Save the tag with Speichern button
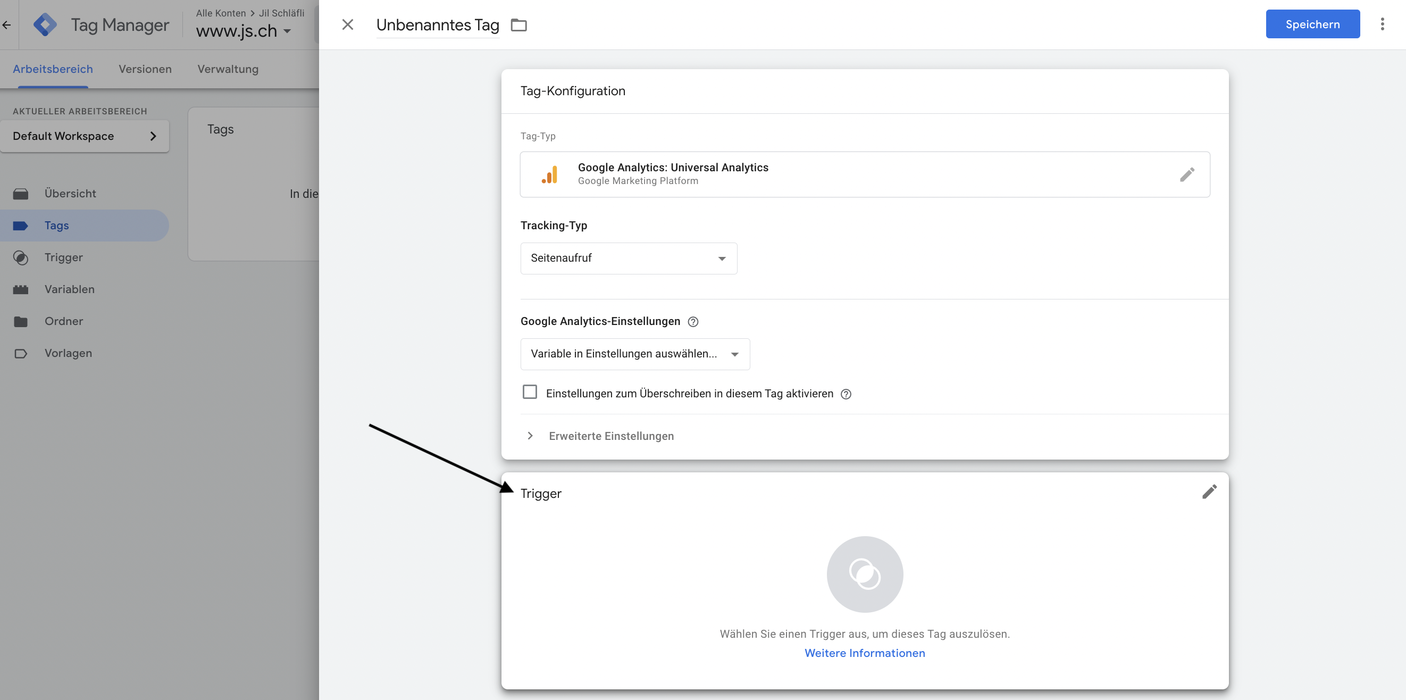Screen dimensions: 1406x700 point(1312,24)
